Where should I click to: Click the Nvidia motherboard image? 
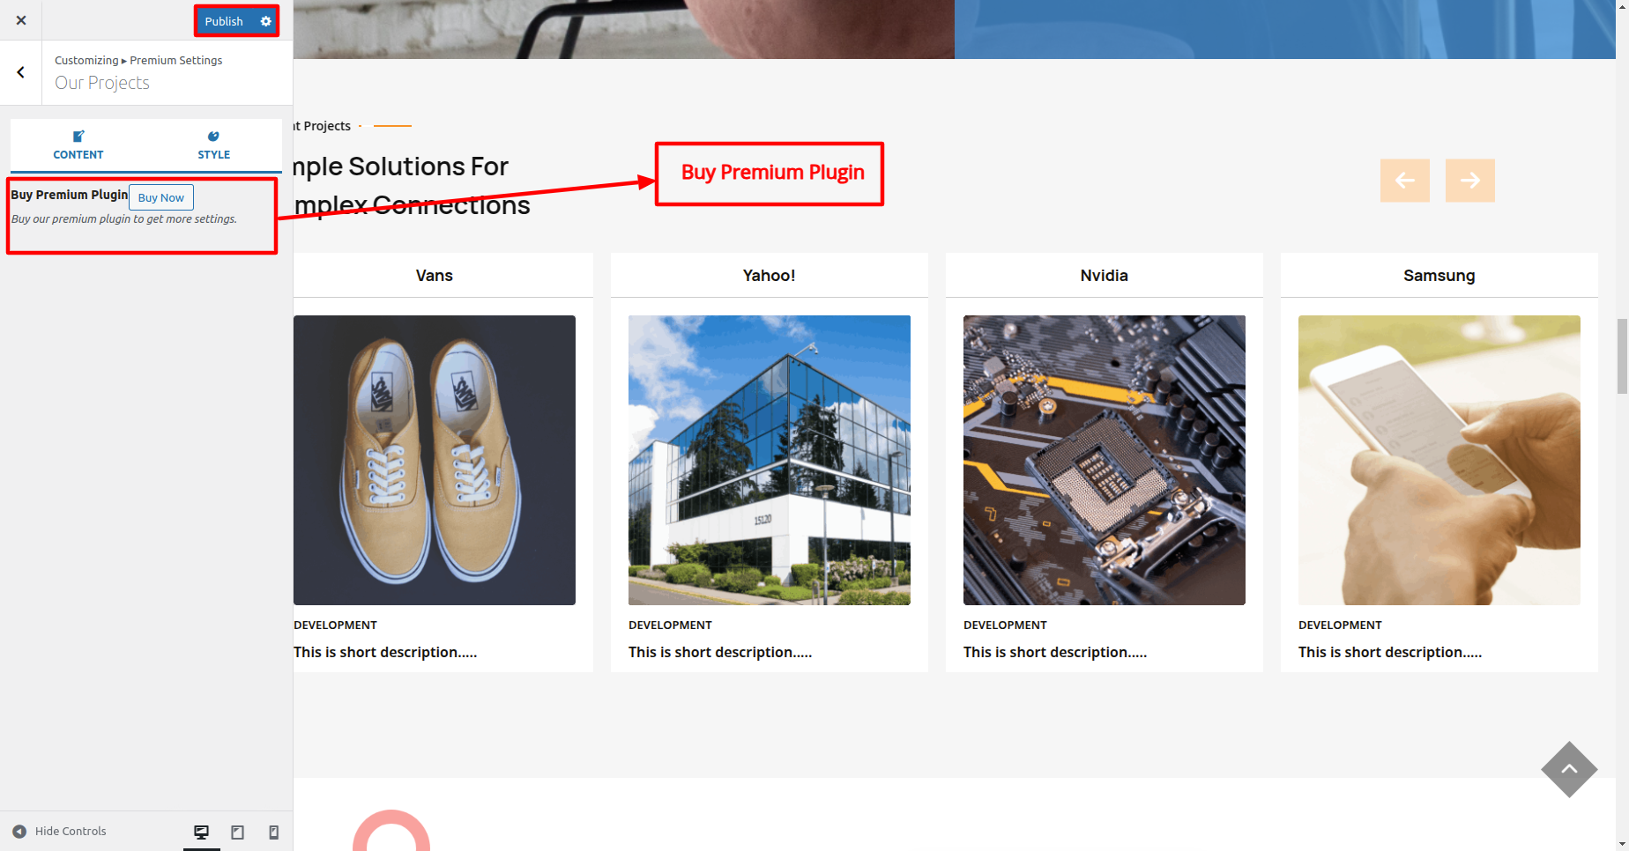point(1104,460)
